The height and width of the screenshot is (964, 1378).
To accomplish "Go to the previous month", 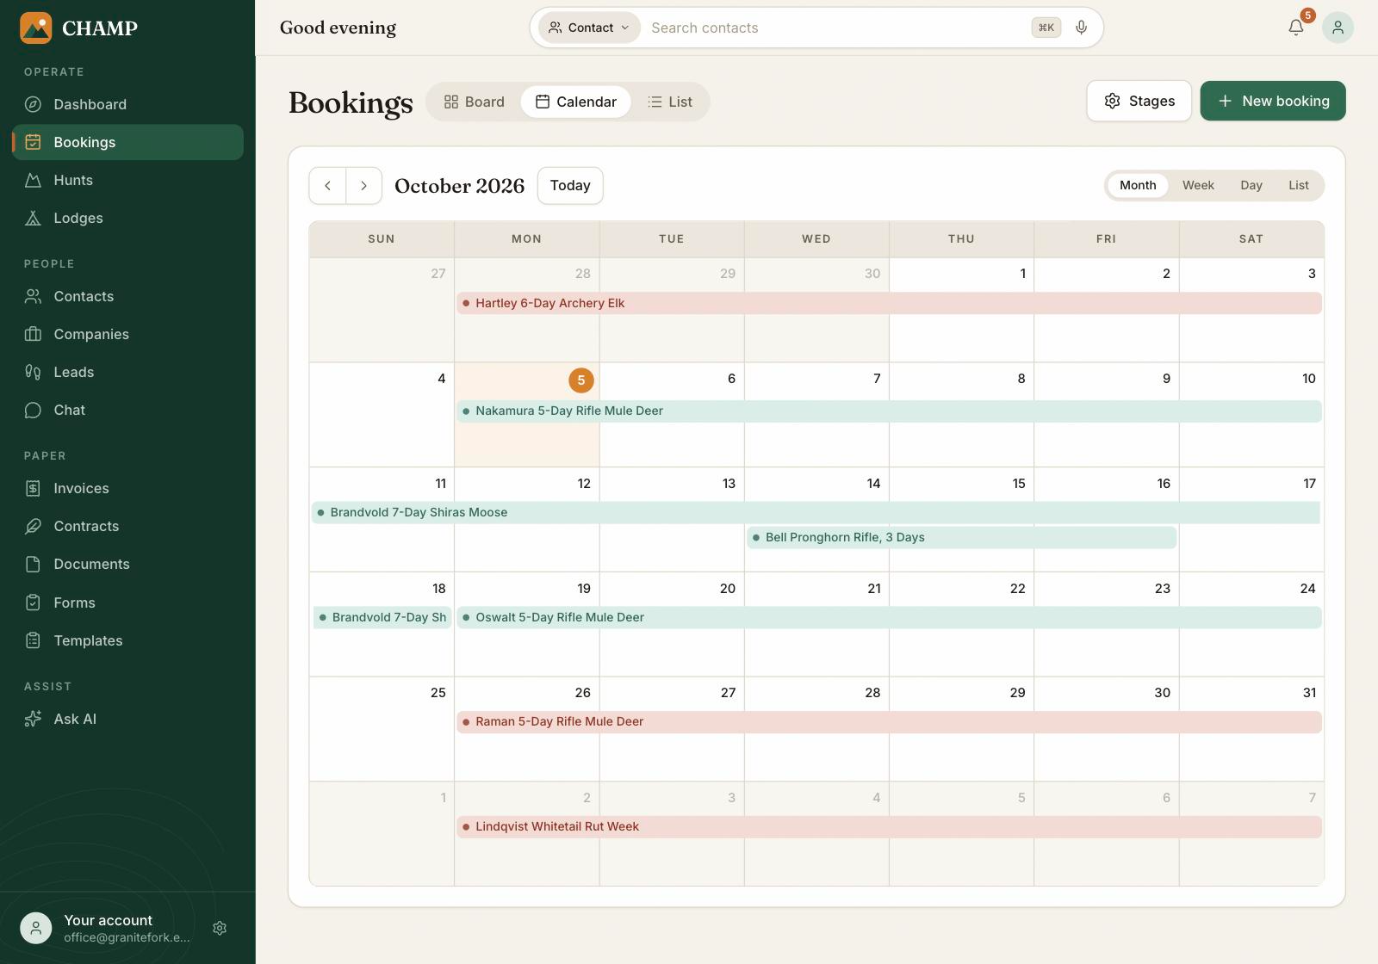I will 327,185.
